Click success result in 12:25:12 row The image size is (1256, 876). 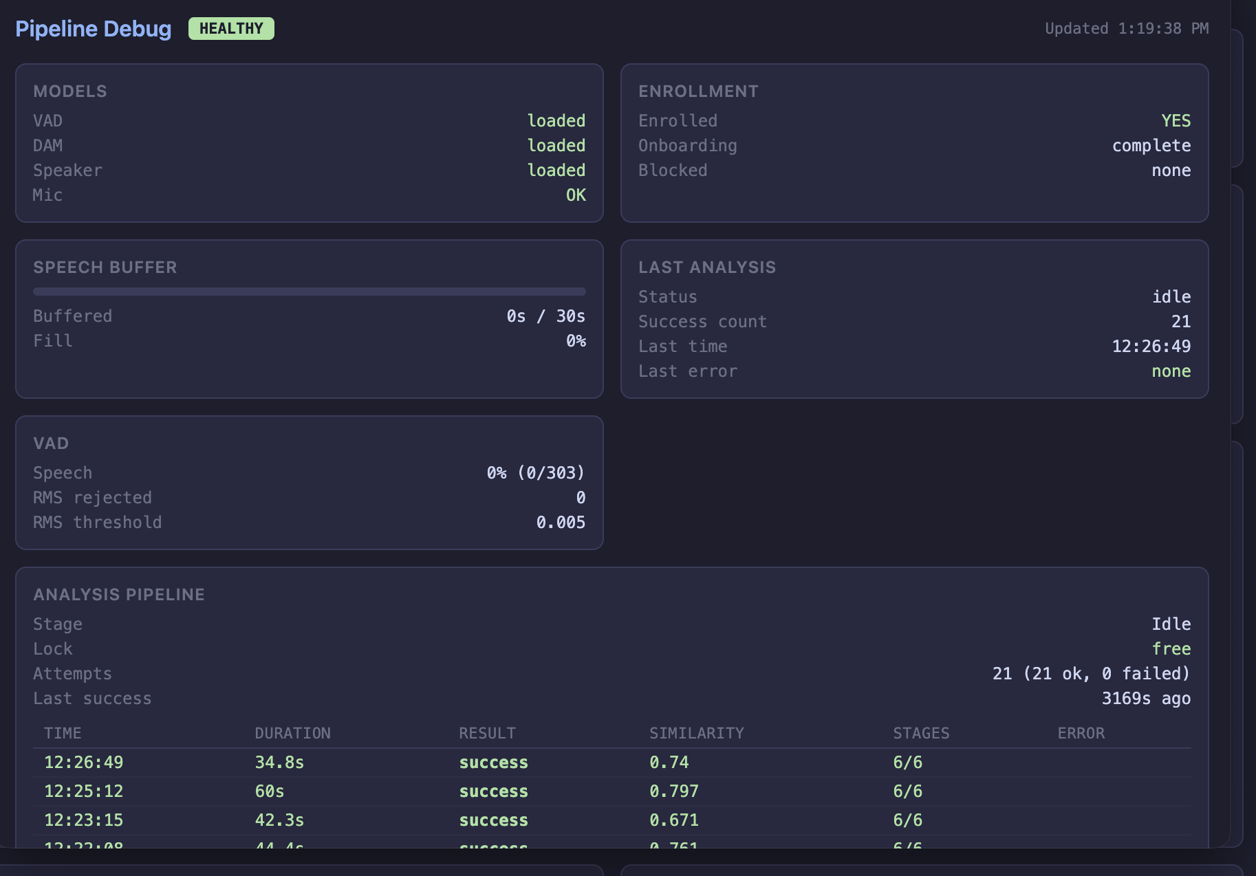tap(493, 791)
